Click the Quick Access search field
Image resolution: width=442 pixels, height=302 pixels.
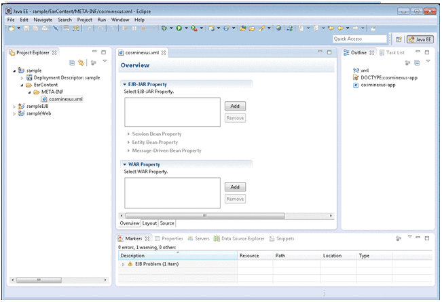pyautogui.click(x=361, y=39)
